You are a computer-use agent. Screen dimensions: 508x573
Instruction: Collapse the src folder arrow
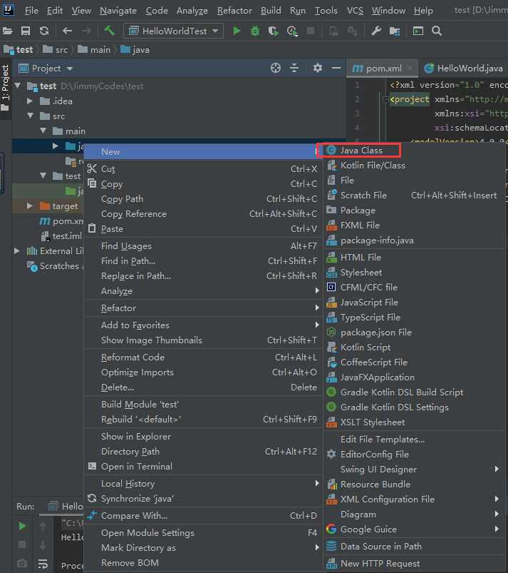[x=31, y=116]
